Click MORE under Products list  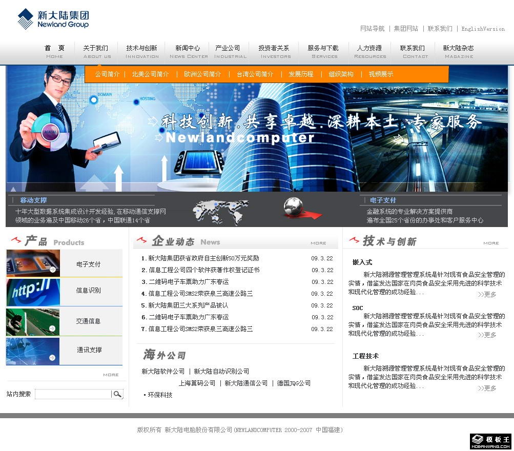pos(111,375)
